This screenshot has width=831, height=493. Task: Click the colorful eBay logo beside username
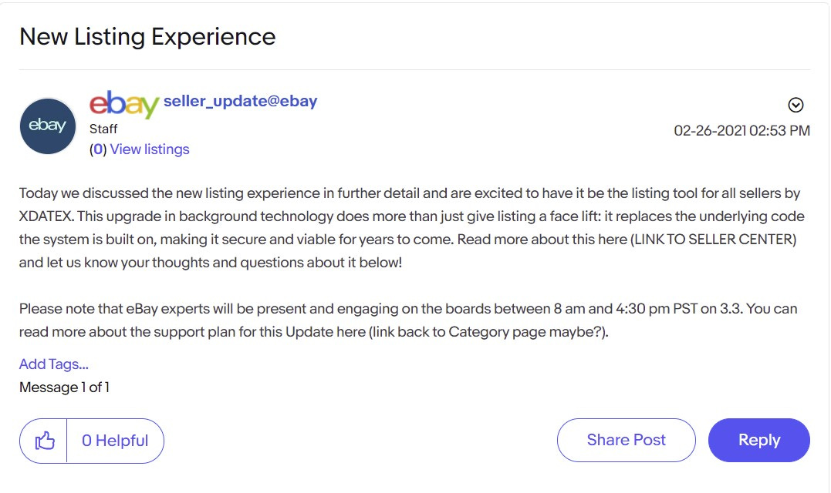point(124,104)
